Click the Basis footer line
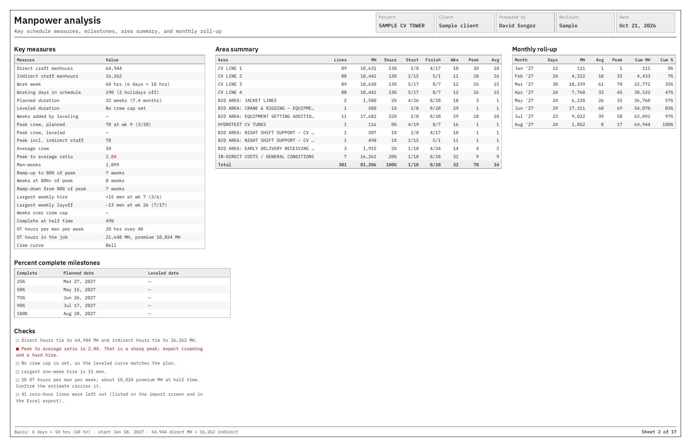691x447 pixels. pos(126,432)
